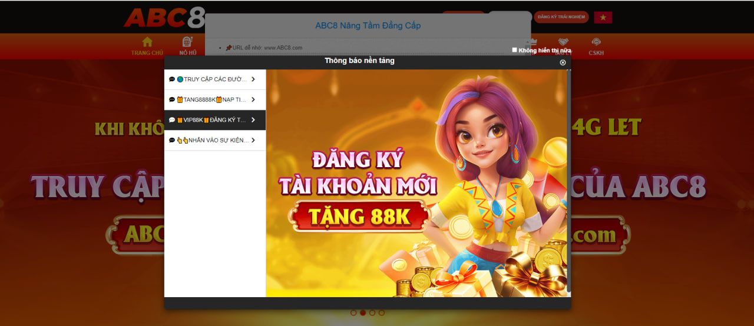This screenshot has width=754, height=326.
Task: Close the Thông báo nền tảng popup
Action: coord(563,62)
